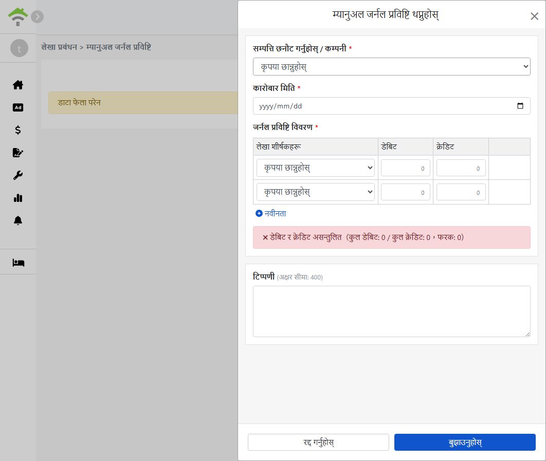The height and width of the screenshot is (461, 546).
Task: Open the user avatar 't'
Action: [19, 48]
